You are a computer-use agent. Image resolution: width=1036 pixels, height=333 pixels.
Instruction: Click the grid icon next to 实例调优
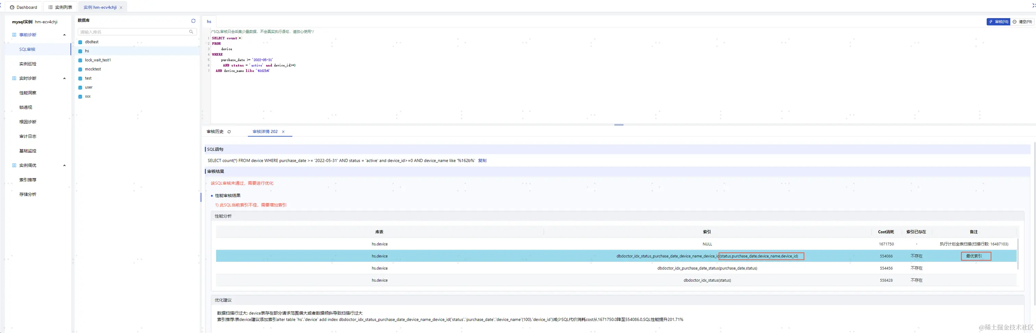click(x=14, y=165)
